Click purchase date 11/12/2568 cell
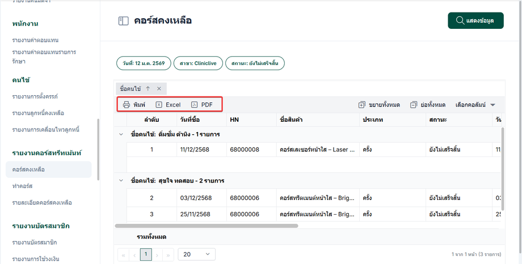522x264 pixels. pos(202,150)
